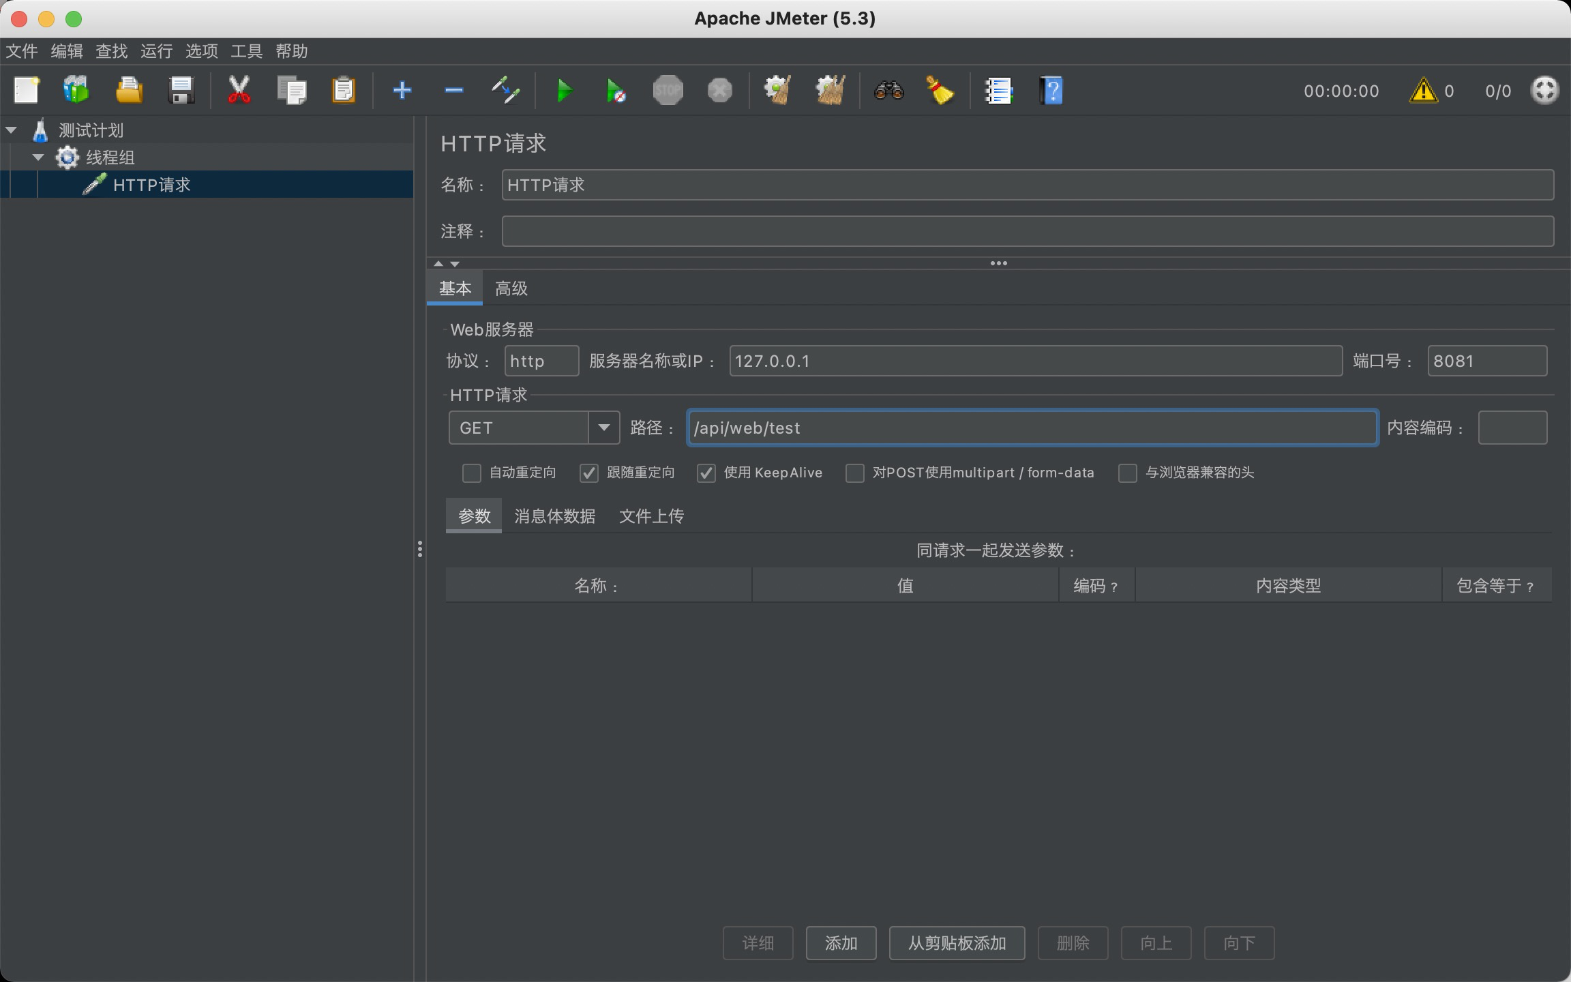Save the current test plan
Image resolution: width=1571 pixels, height=982 pixels.
tap(181, 91)
